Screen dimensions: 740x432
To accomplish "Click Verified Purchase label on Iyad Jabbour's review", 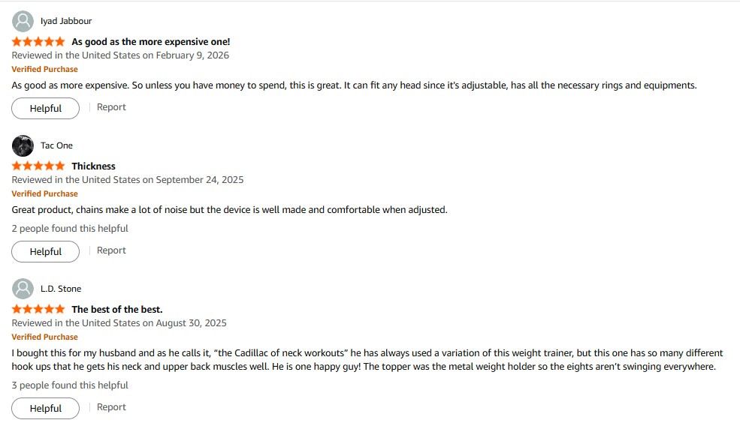I will point(44,69).
